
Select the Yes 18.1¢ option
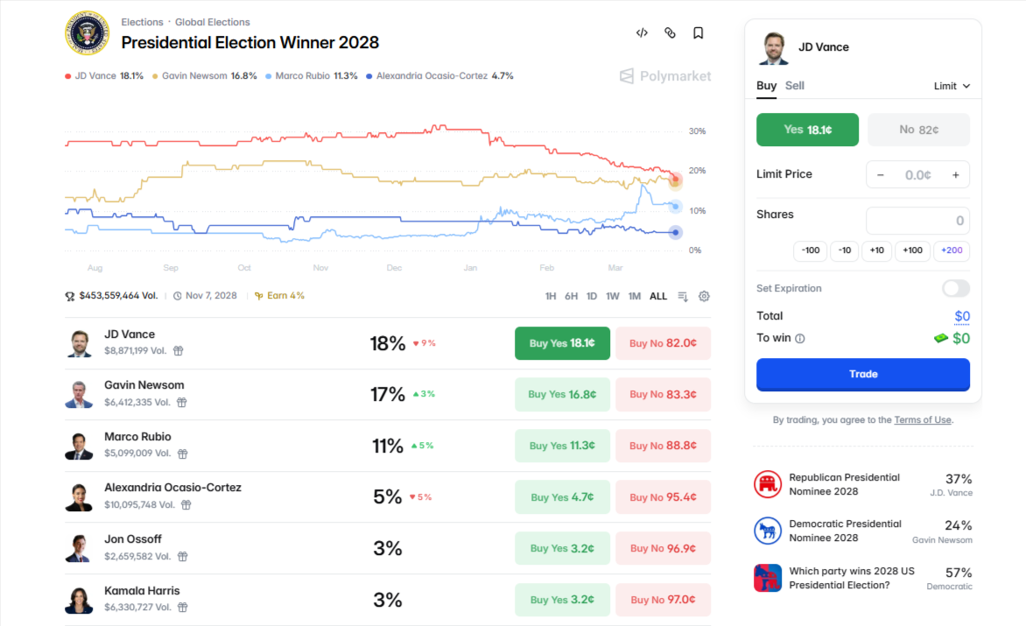[807, 129]
